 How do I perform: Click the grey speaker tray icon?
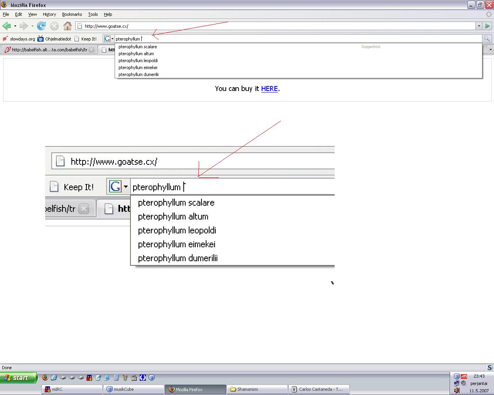pos(464,383)
